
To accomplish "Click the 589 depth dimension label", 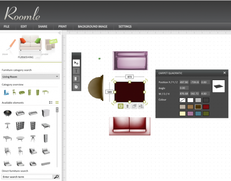I will pos(109,92).
